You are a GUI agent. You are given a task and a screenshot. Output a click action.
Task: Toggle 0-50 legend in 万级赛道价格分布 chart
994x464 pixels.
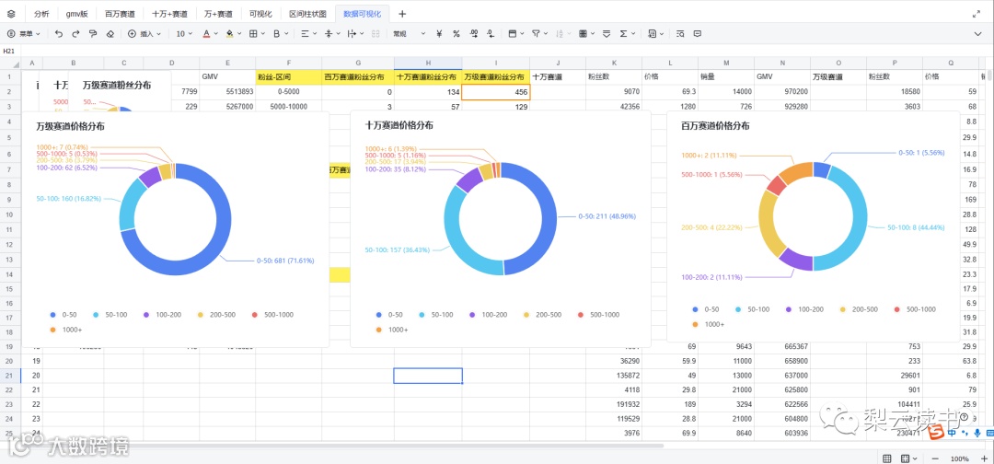[x=63, y=315]
